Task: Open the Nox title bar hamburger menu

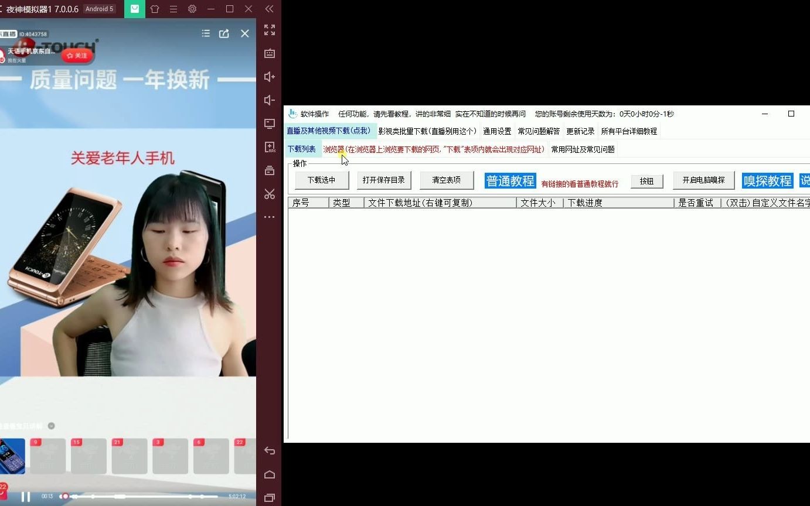Action: pos(173,9)
